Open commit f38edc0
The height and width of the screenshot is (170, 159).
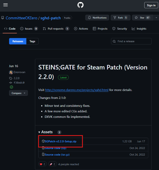coord(19,83)
